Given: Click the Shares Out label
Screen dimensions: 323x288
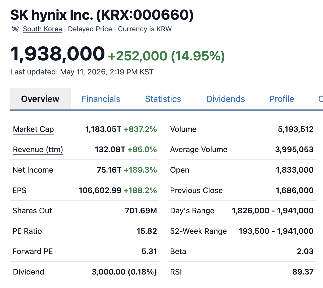Looking at the screenshot, I should (x=32, y=211).
